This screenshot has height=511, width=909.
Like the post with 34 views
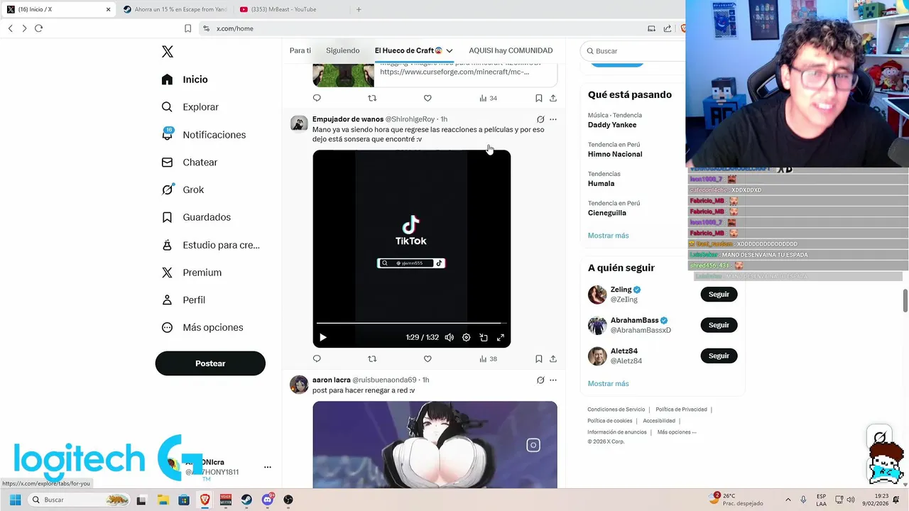coord(428,98)
